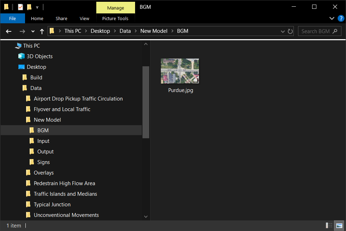Switch to the View ribbon tab
Screen dimensions: 346x231
point(84,18)
